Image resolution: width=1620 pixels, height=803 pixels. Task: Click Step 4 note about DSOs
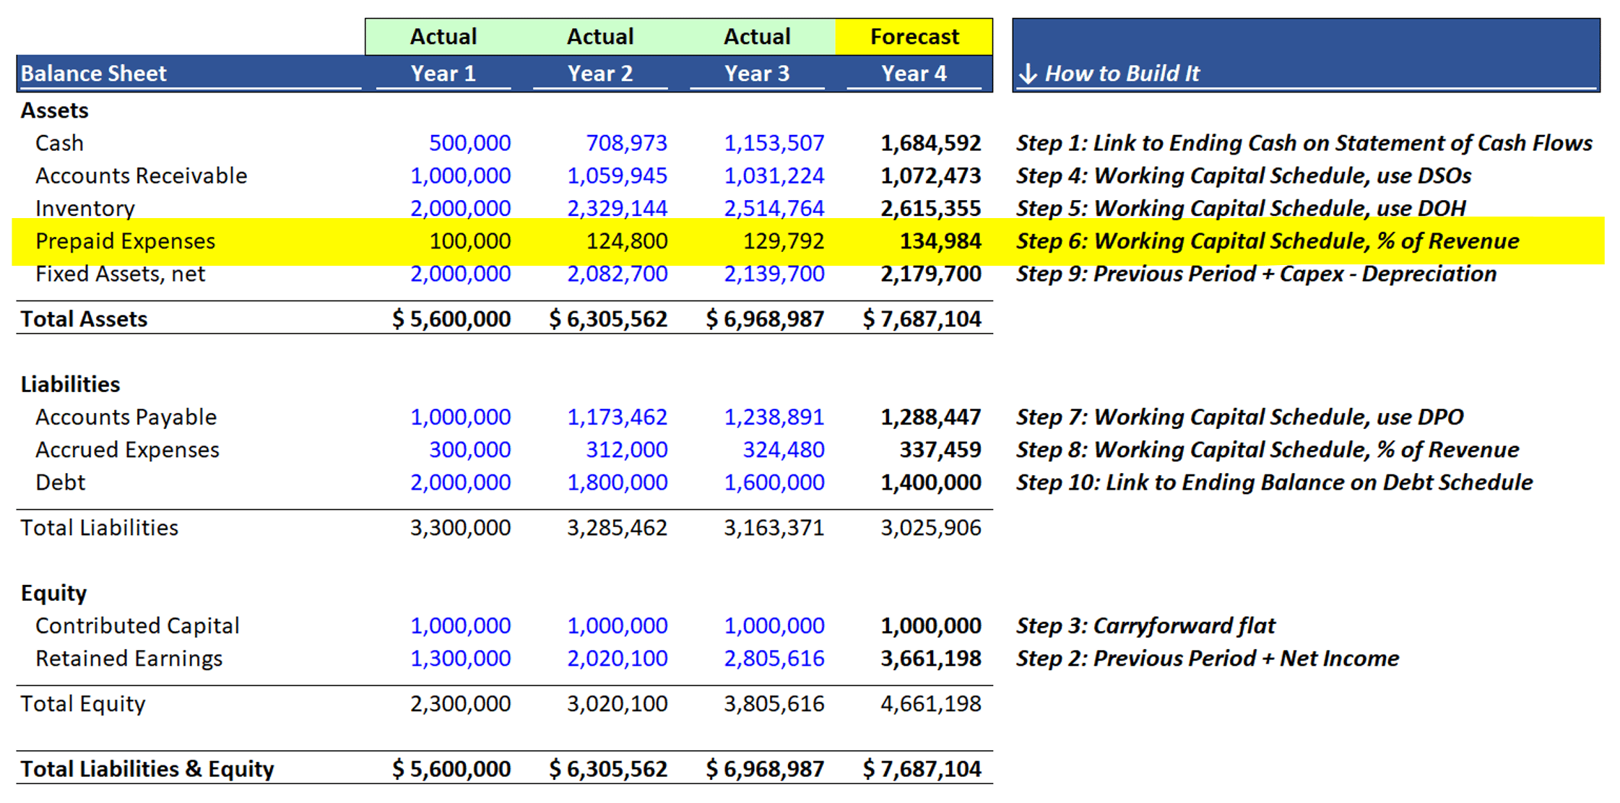1243,175
